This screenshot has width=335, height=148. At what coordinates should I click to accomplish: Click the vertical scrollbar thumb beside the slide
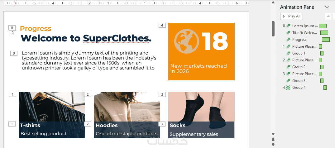(273, 28)
